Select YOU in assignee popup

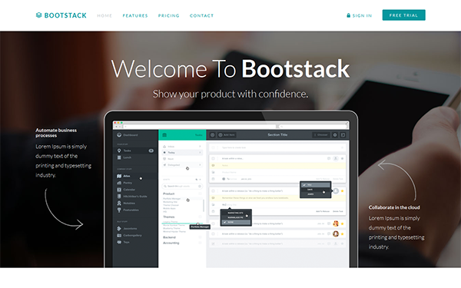316,185
